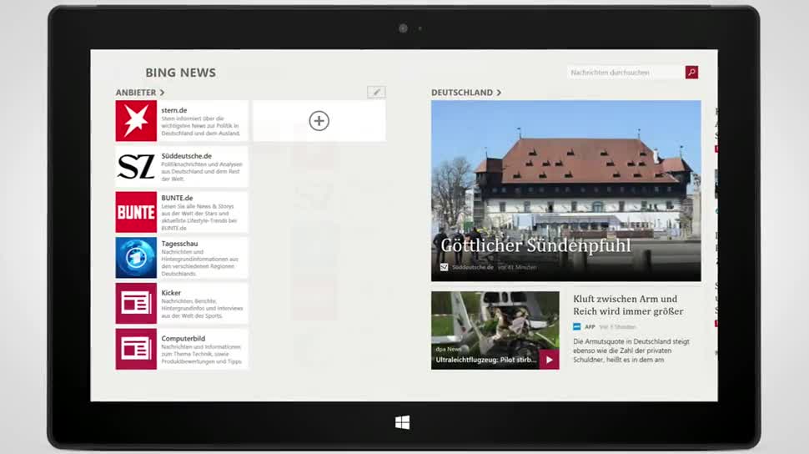The image size is (809, 454).
Task: Click the BING NEWS title
Action: [x=181, y=73]
